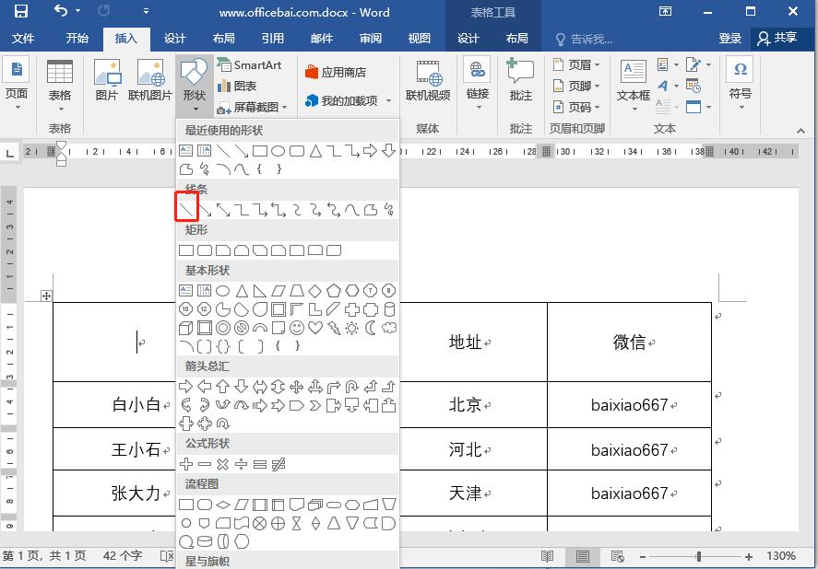This screenshot has width=818, height=569.
Task: Select the straight line shape under 线条
Action: click(x=187, y=207)
